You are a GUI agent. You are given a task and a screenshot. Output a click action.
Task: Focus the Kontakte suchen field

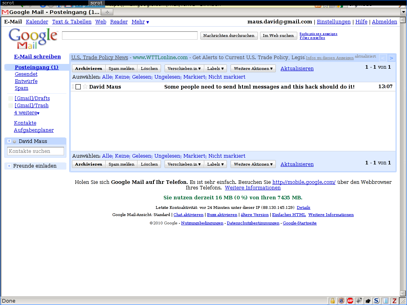click(35, 151)
